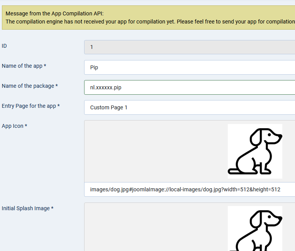
Task: Click the App Icon image path field
Action: [x=189, y=189]
